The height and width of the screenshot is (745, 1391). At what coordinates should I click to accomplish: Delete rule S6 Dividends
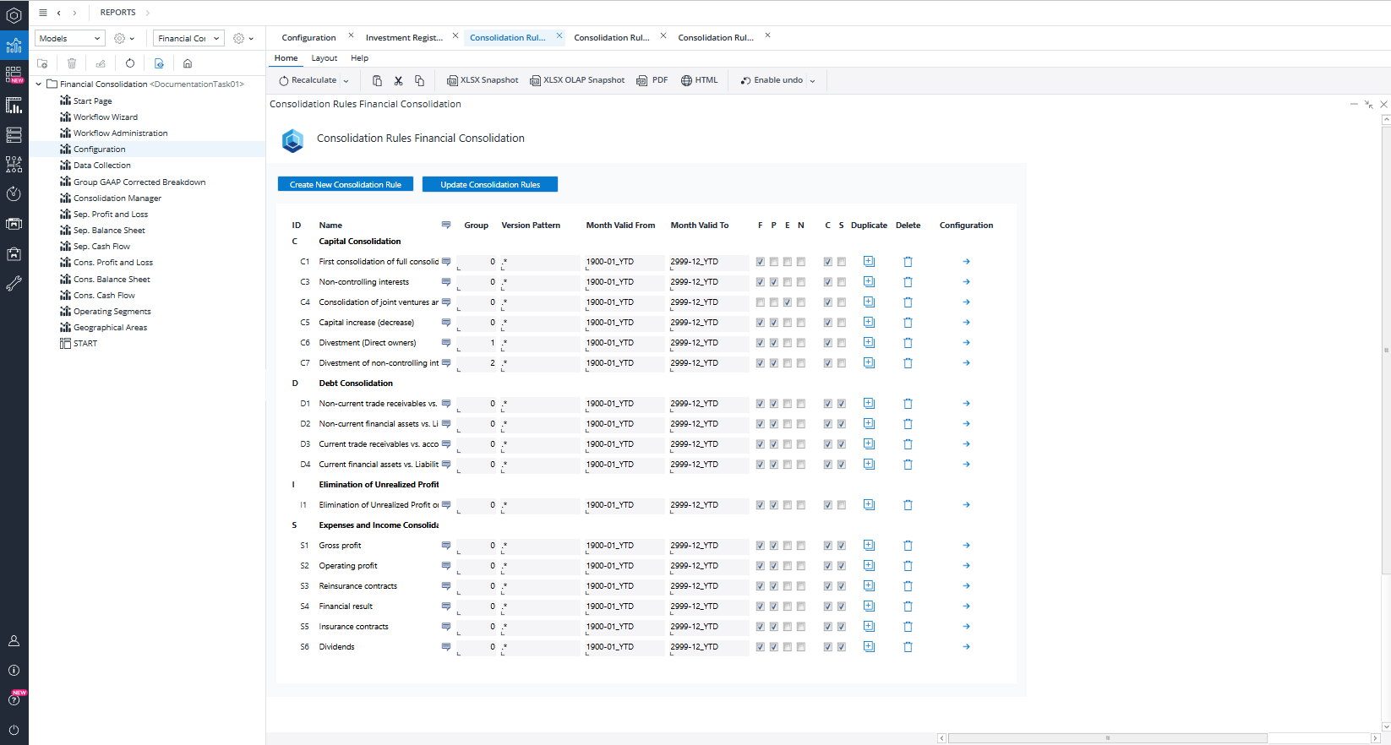point(908,647)
